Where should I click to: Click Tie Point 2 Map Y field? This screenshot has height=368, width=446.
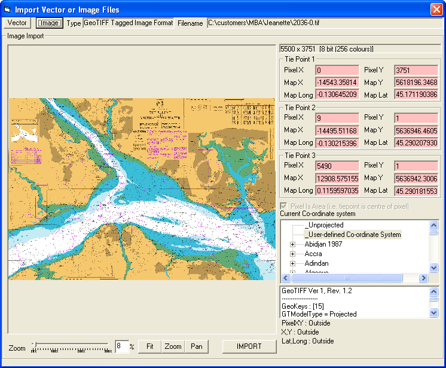pos(416,130)
